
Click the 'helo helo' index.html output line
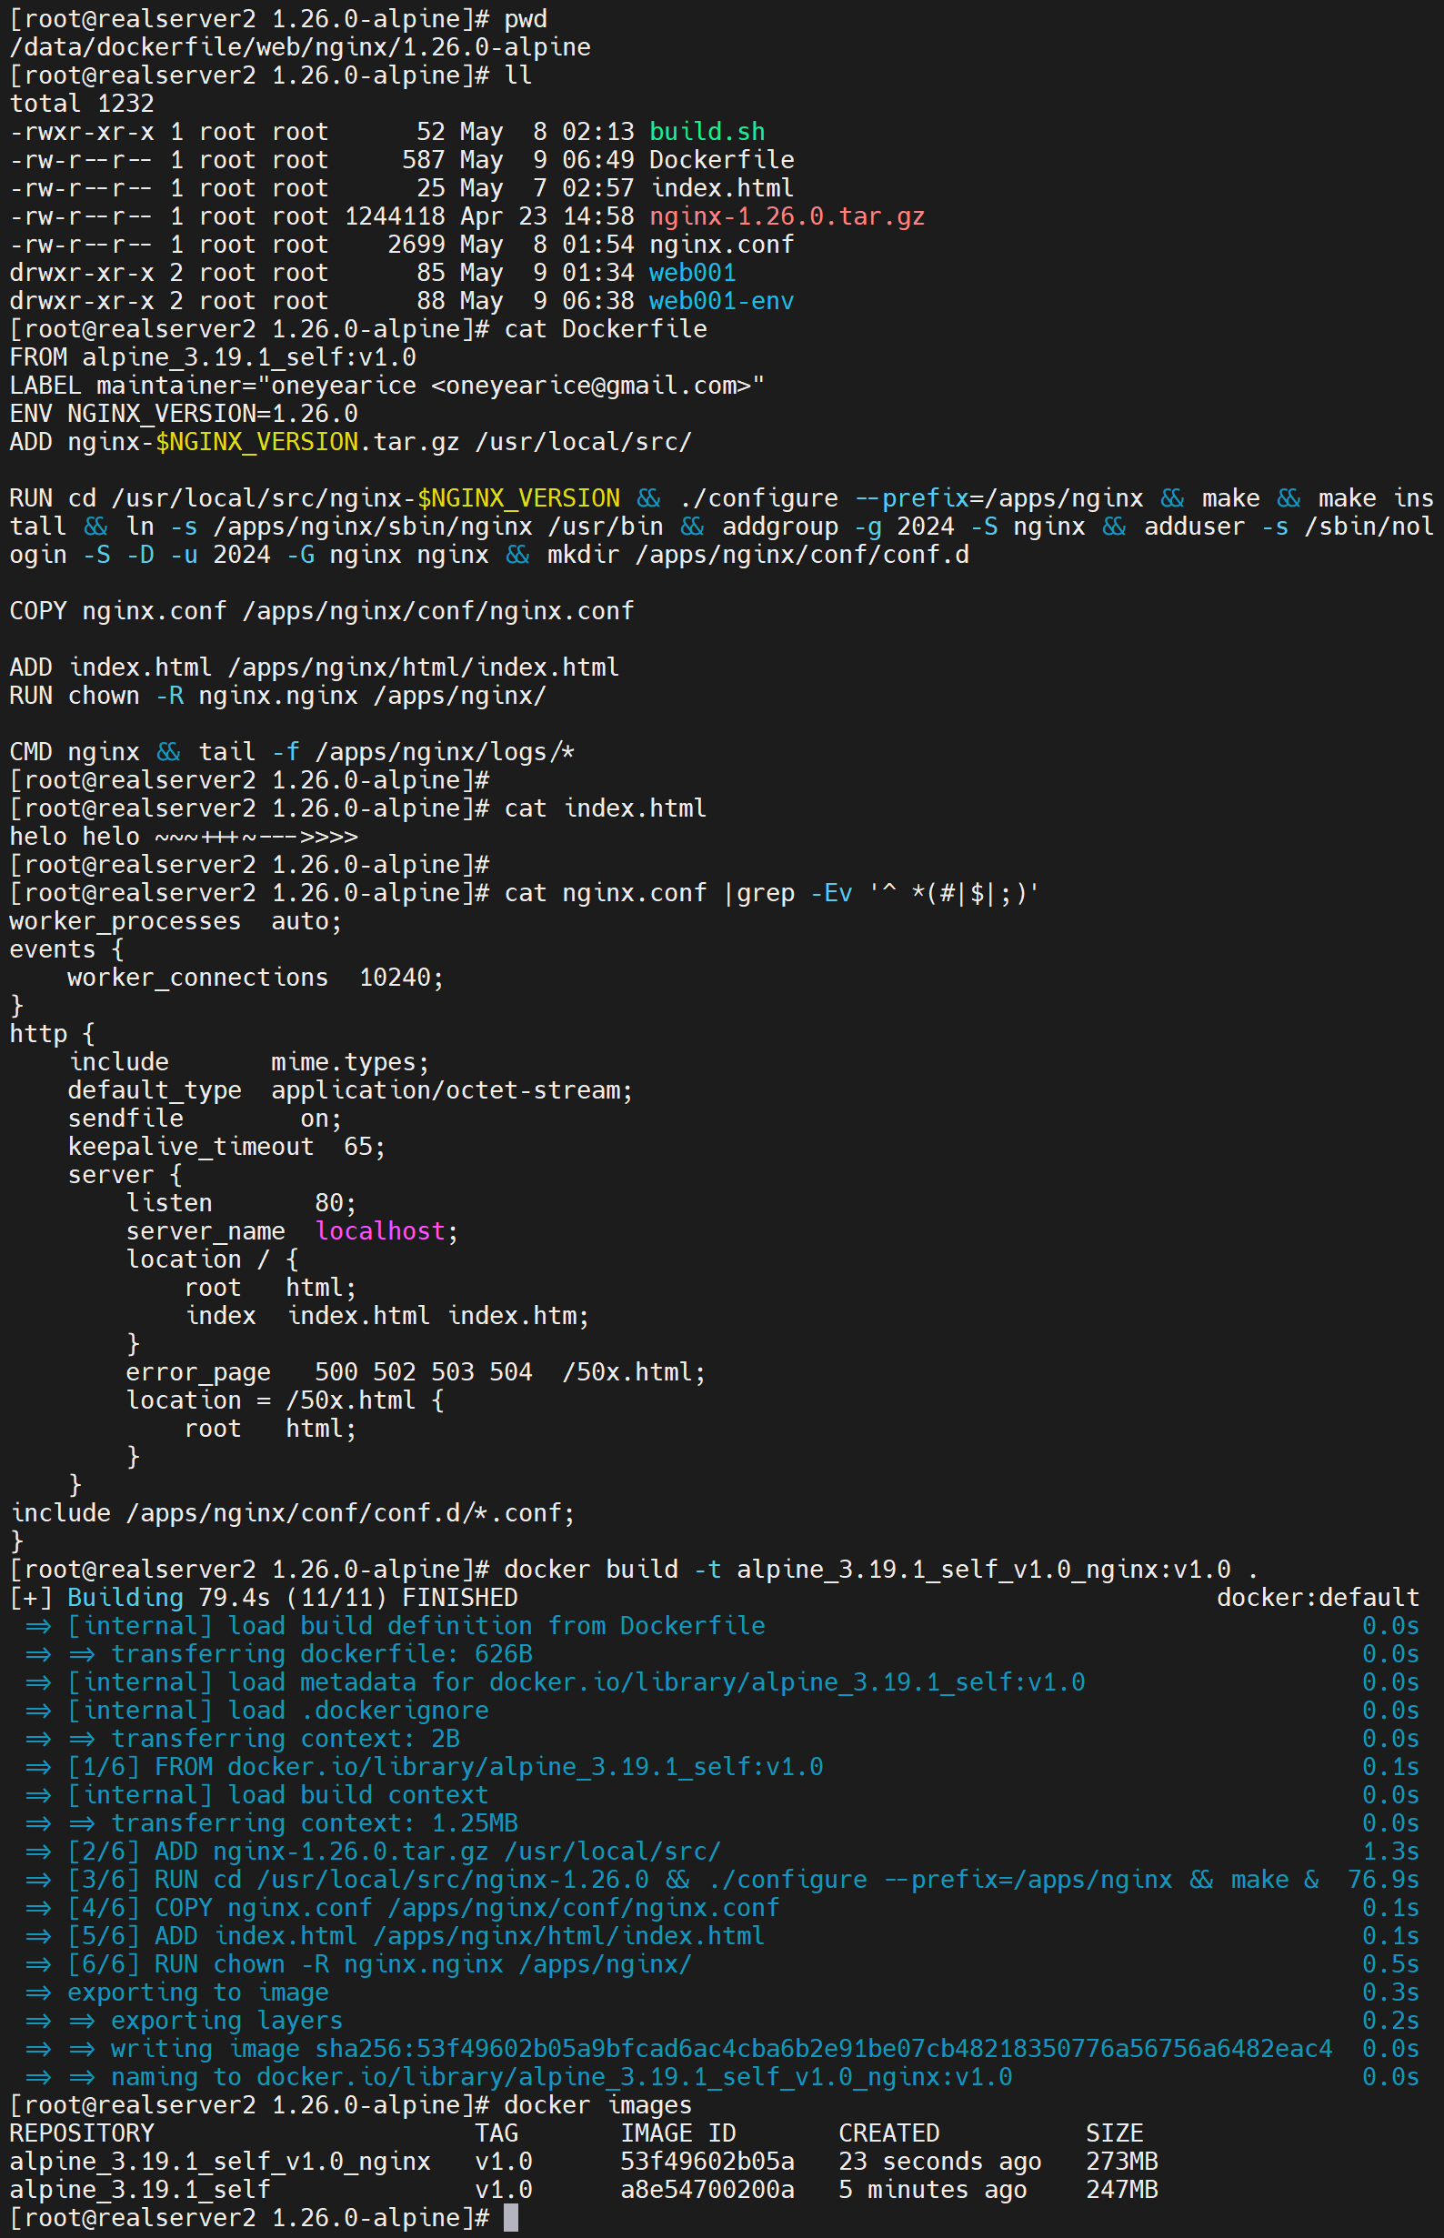[184, 837]
